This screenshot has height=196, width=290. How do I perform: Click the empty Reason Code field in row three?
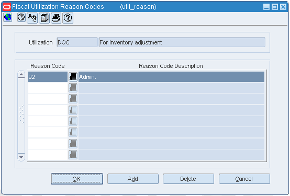tap(48, 99)
